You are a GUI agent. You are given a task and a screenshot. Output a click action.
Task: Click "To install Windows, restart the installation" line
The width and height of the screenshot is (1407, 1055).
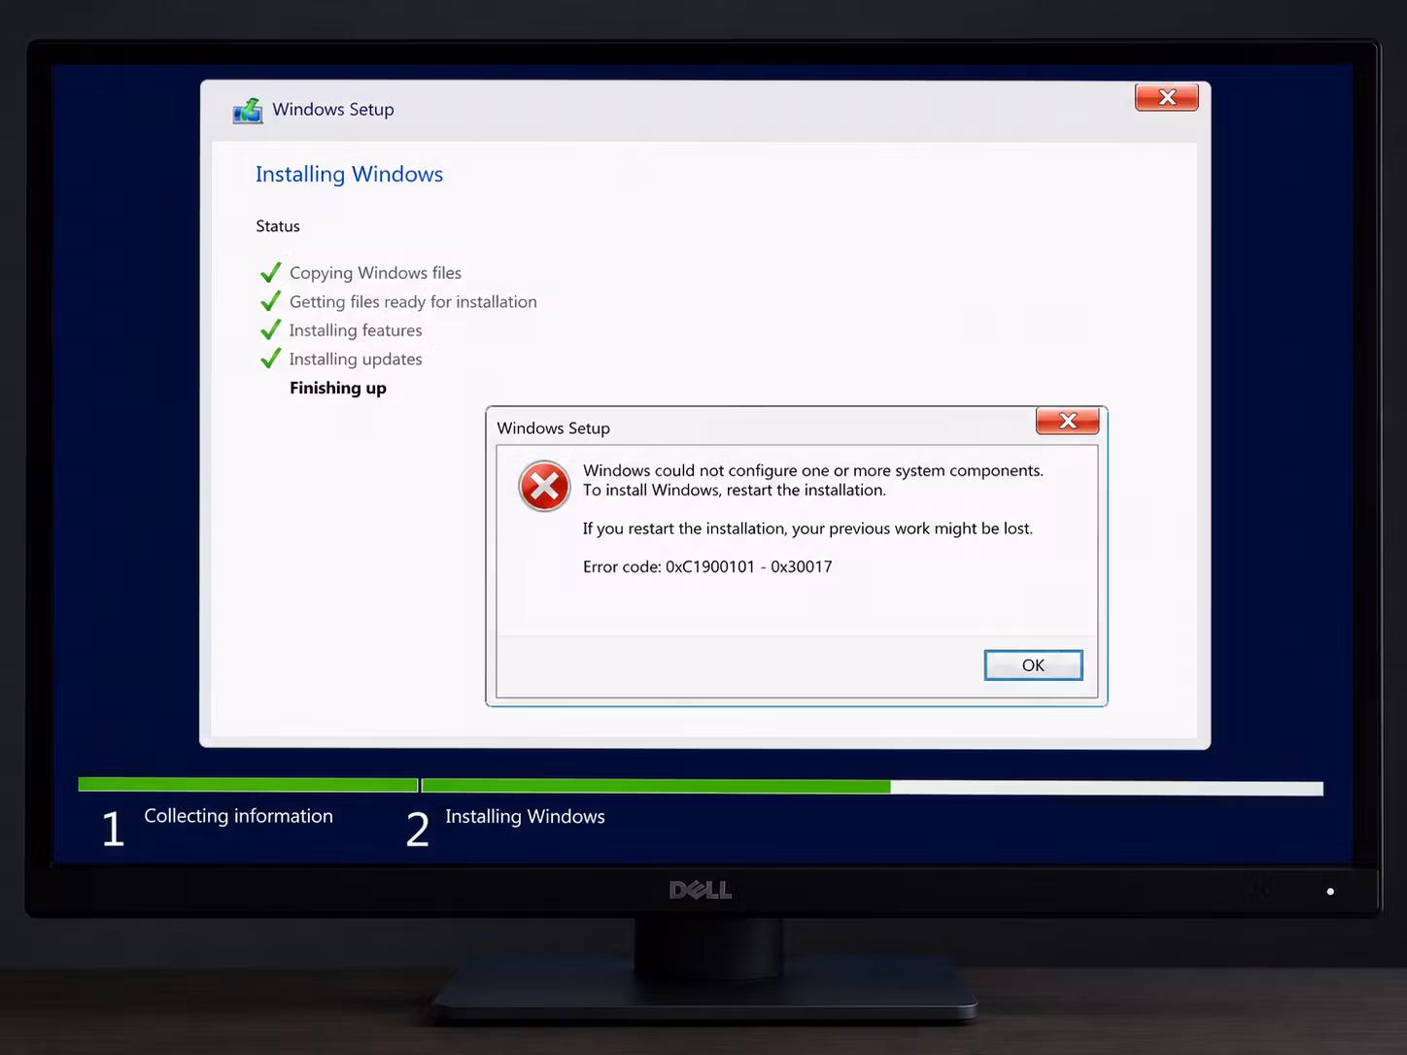(735, 490)
